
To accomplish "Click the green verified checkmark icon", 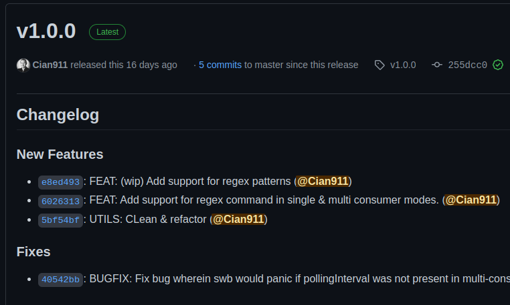I will coord(498,65).
